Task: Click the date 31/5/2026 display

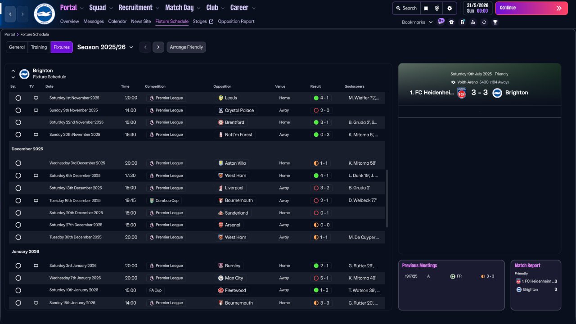Action: click(477, 8)
